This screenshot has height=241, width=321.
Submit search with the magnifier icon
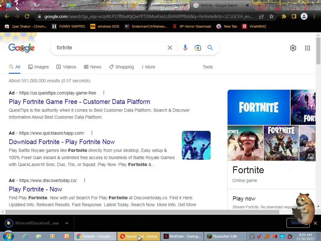click(210, 48)
